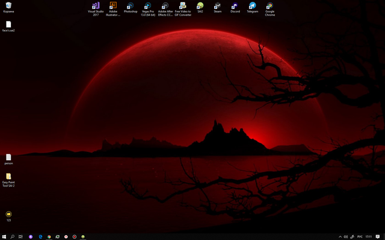This screenshot has height=240, width=385.
Task: Switch the РУС input language indicator
Action: point(360,236)
